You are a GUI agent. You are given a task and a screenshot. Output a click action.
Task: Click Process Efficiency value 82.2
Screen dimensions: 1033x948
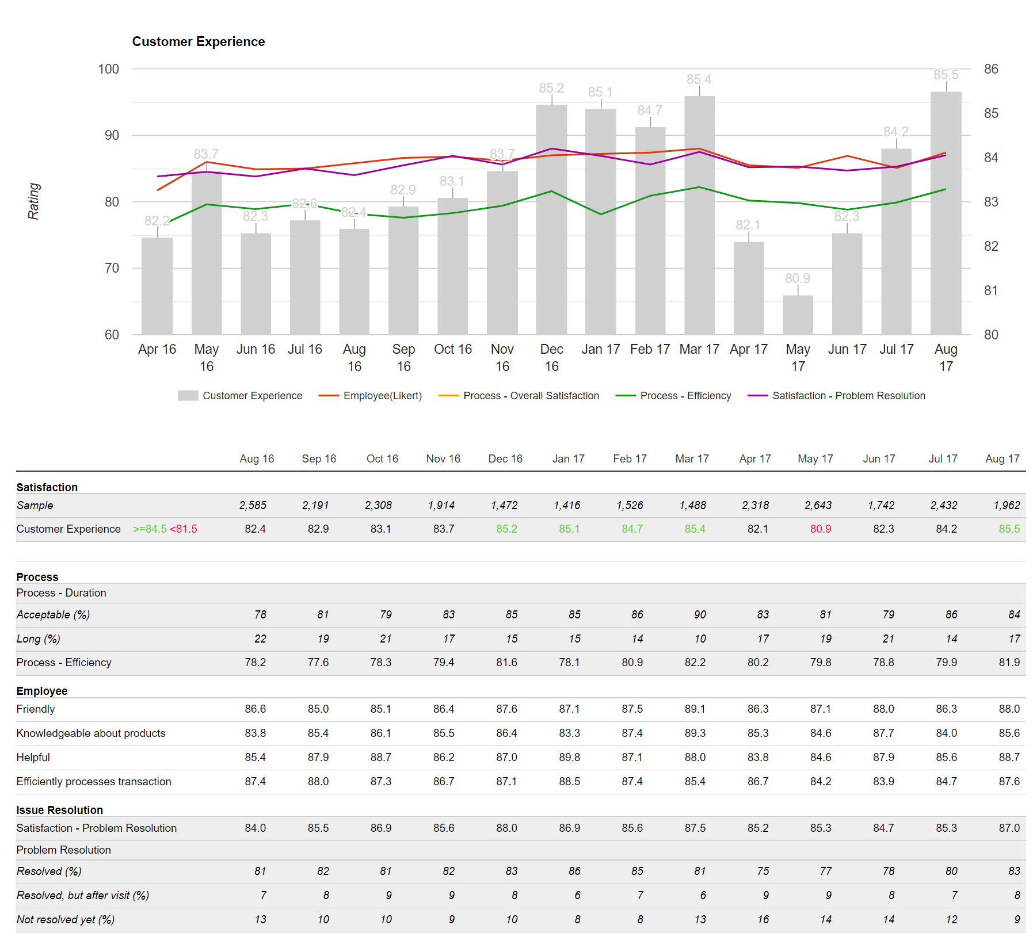695,662
